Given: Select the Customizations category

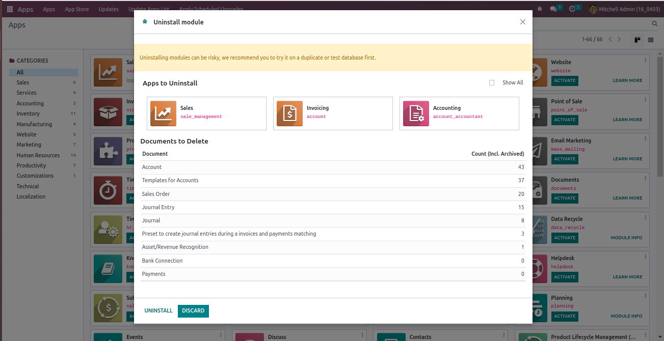Looking at the screenshot, I should click(43, 176).
